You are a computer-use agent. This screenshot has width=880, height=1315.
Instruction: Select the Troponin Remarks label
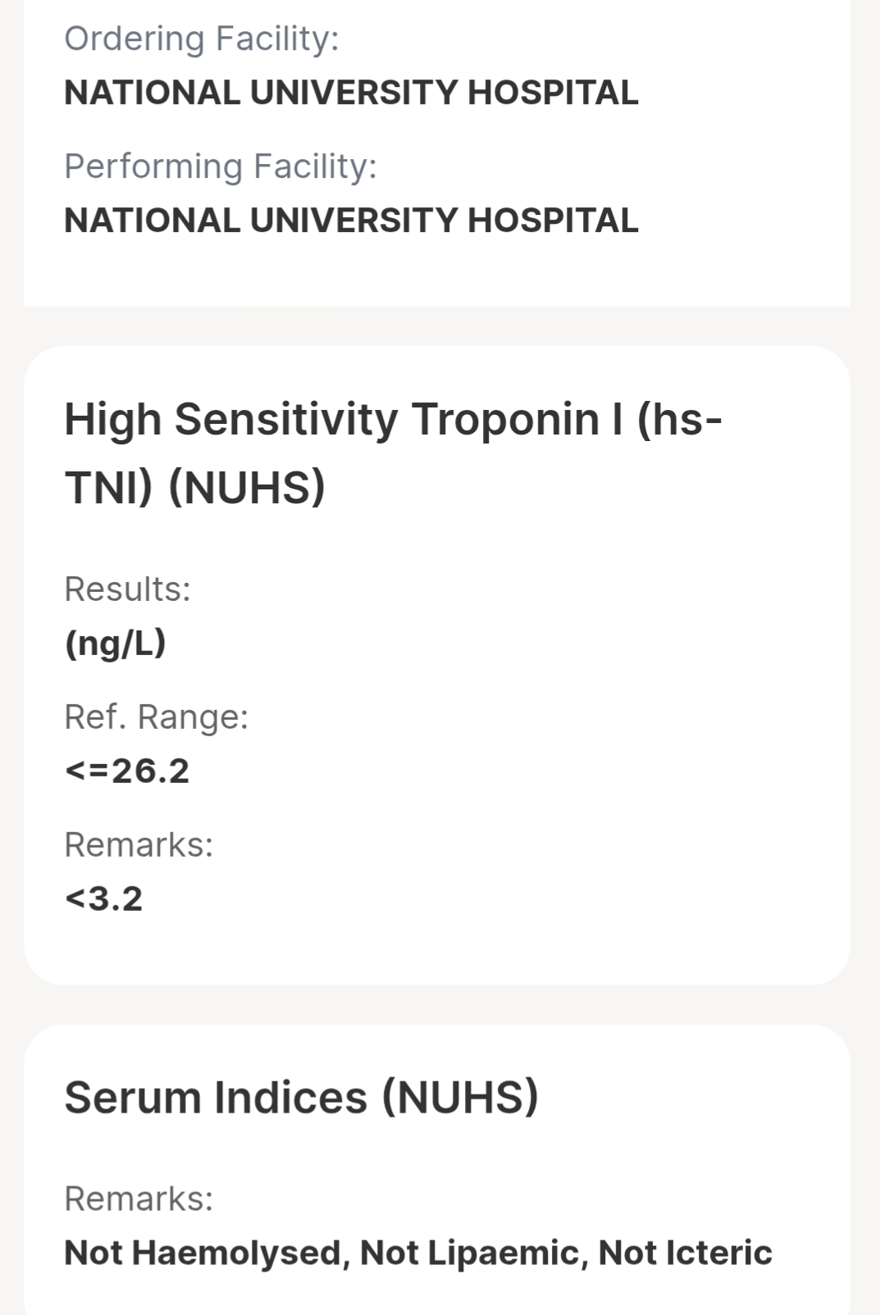(x=139, y=844)
